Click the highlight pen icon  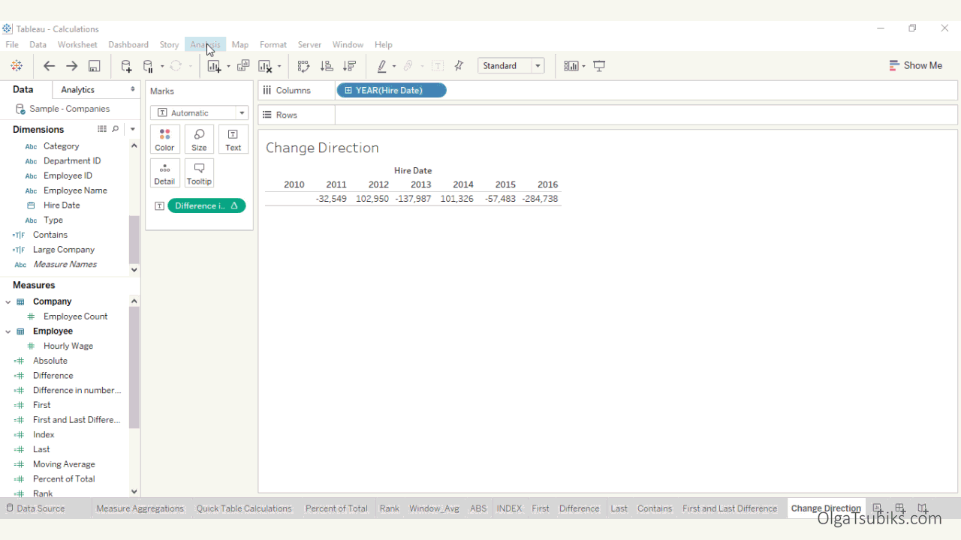(x=382, y=66)
